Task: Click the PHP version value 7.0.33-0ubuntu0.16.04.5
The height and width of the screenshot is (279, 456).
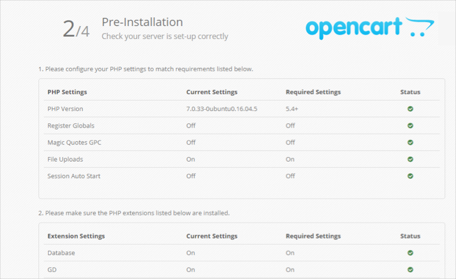Action: pyautogui.click(x=221, y=109)
